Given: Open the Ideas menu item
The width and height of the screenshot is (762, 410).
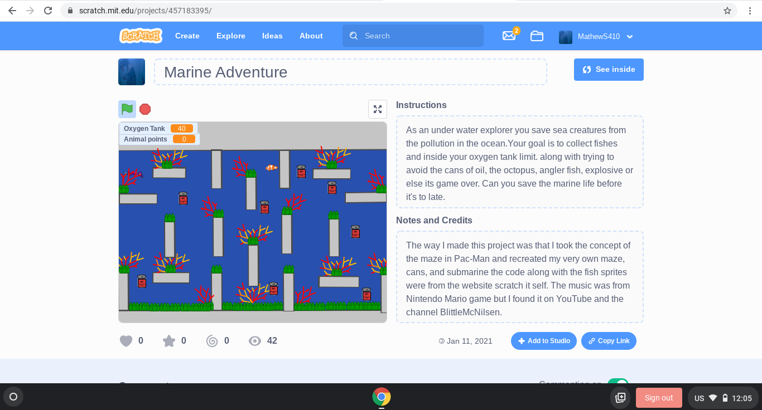Looking at the screenshot, I should click(x=272, y=36).
